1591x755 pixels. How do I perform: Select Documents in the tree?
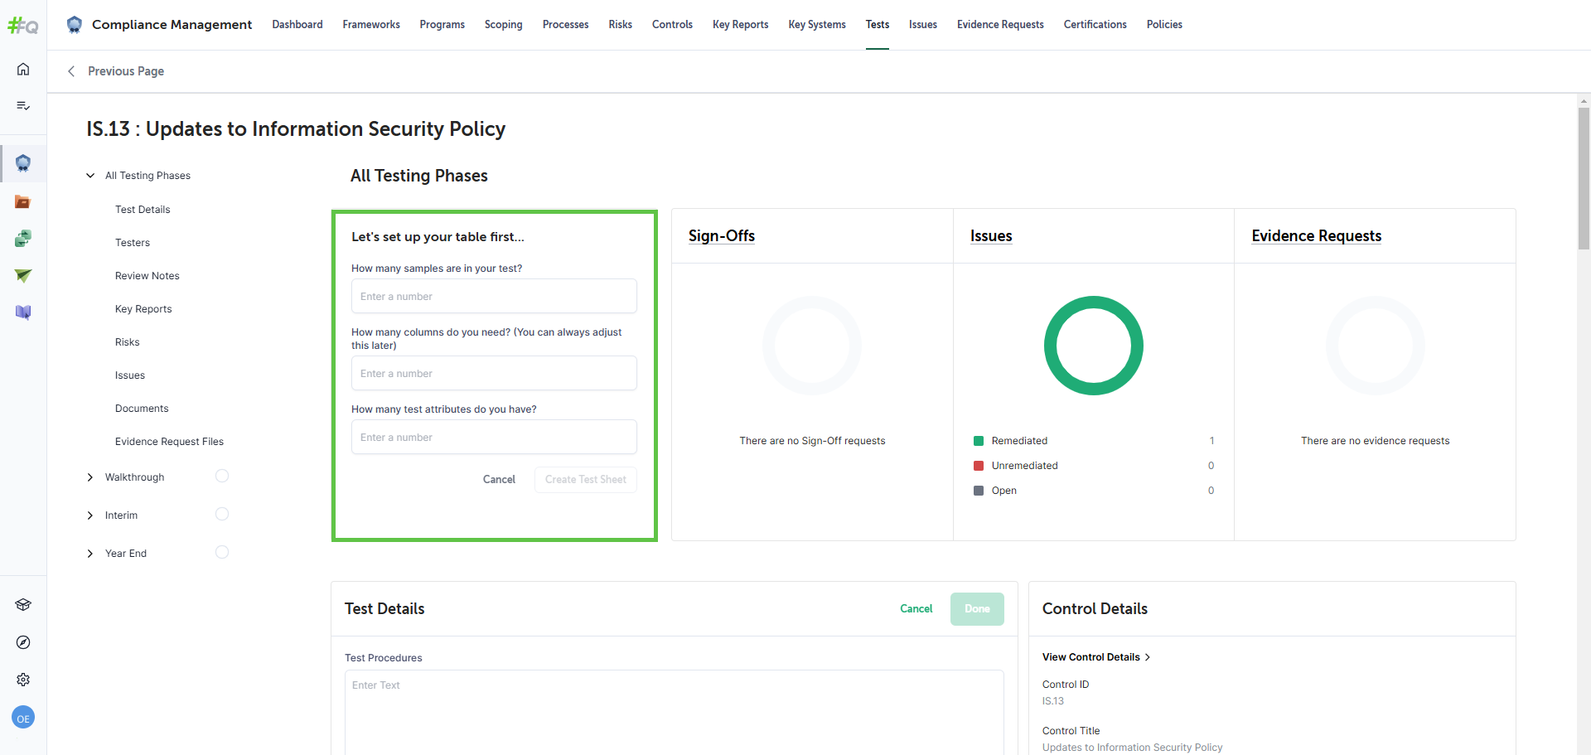pos(142,409)
